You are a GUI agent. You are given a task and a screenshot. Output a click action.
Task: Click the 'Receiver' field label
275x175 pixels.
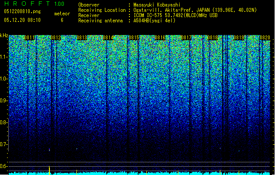tap(89, 15)
